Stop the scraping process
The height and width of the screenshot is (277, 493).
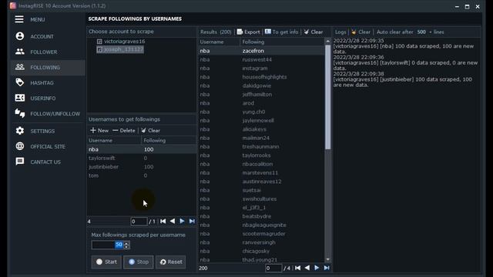pos(139,262)
